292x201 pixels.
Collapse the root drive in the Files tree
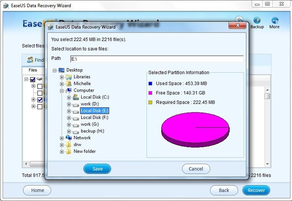[26, 79]
